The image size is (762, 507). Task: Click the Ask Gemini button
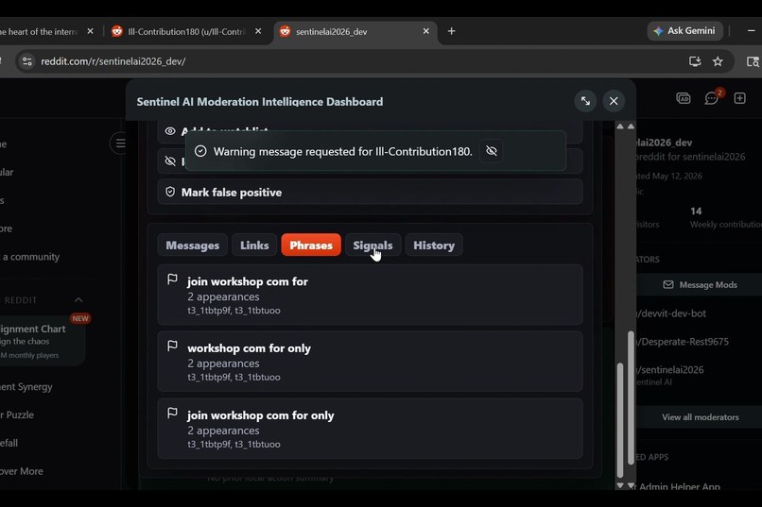pos(685,30)
